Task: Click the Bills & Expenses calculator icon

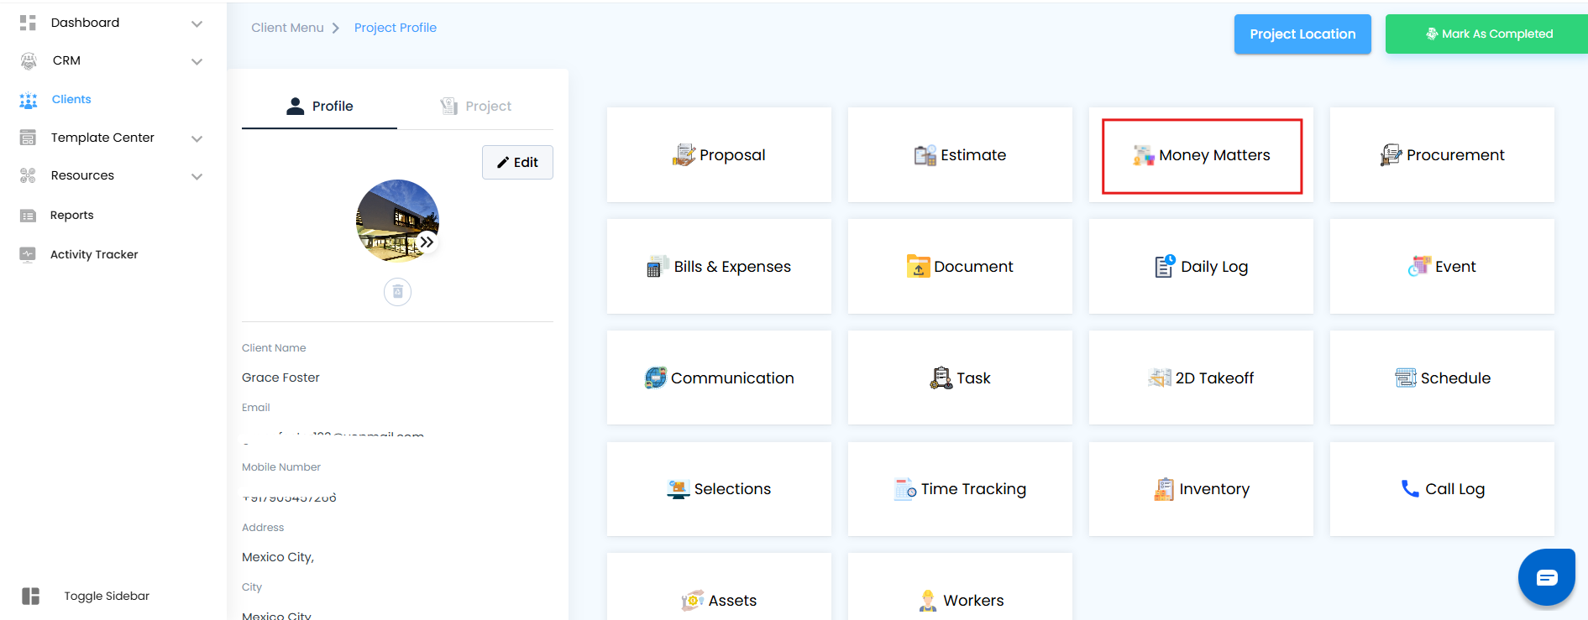Action: [x=656, y=267]
